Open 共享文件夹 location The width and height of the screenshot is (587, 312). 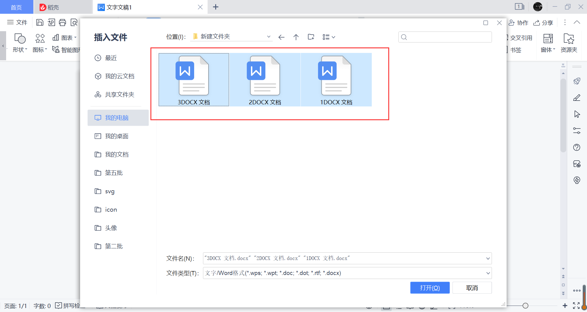(x=118, y=95)
